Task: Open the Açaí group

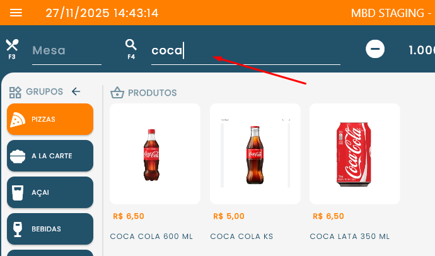Action: coord(50,192)
